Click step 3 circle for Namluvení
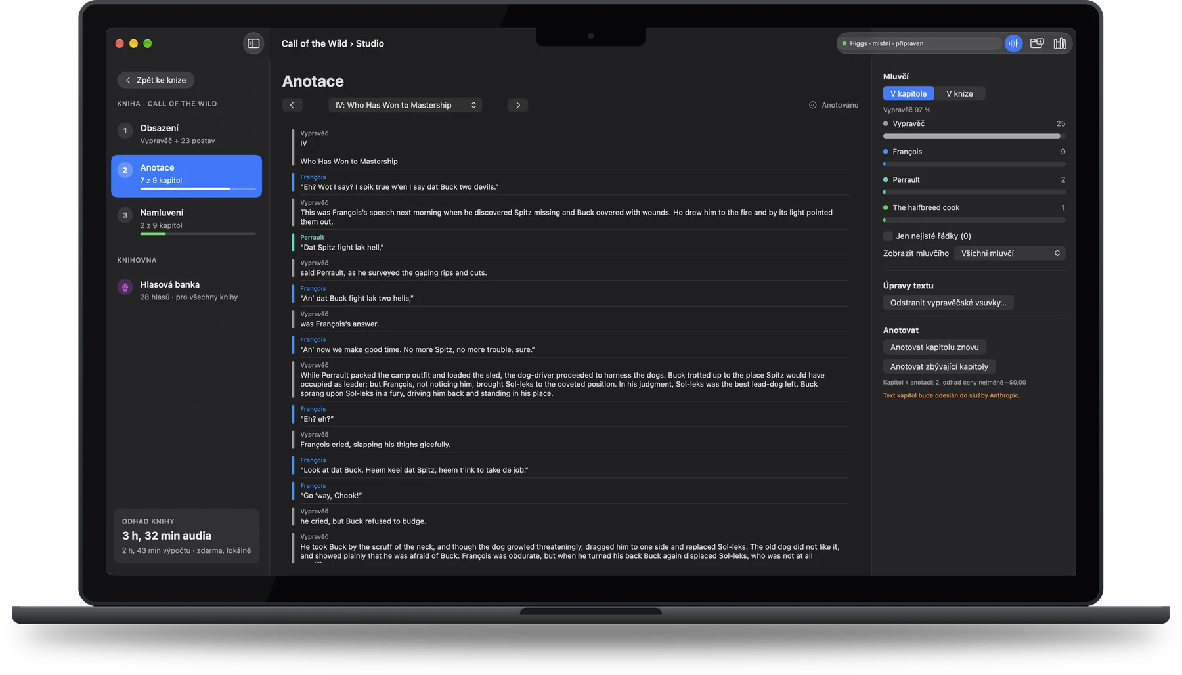Image resolution: width=1182 pixels, height=675 pixels. 125,215
